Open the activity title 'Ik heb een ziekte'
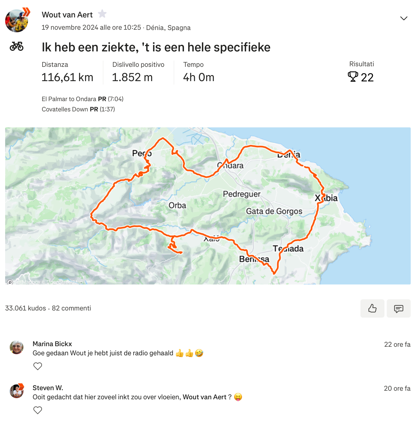 point(156,47)
